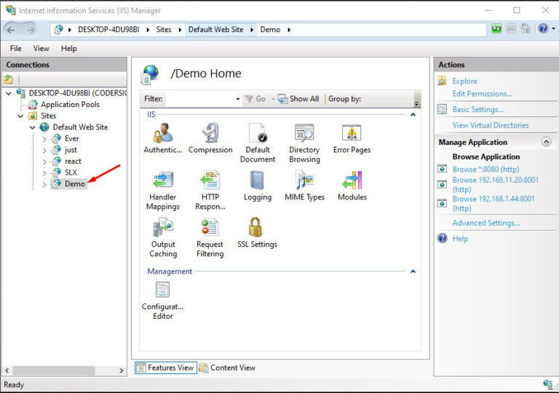Open the Error Pages feature
This screenshot has height=393, width=559.
(x=352, y=138)
